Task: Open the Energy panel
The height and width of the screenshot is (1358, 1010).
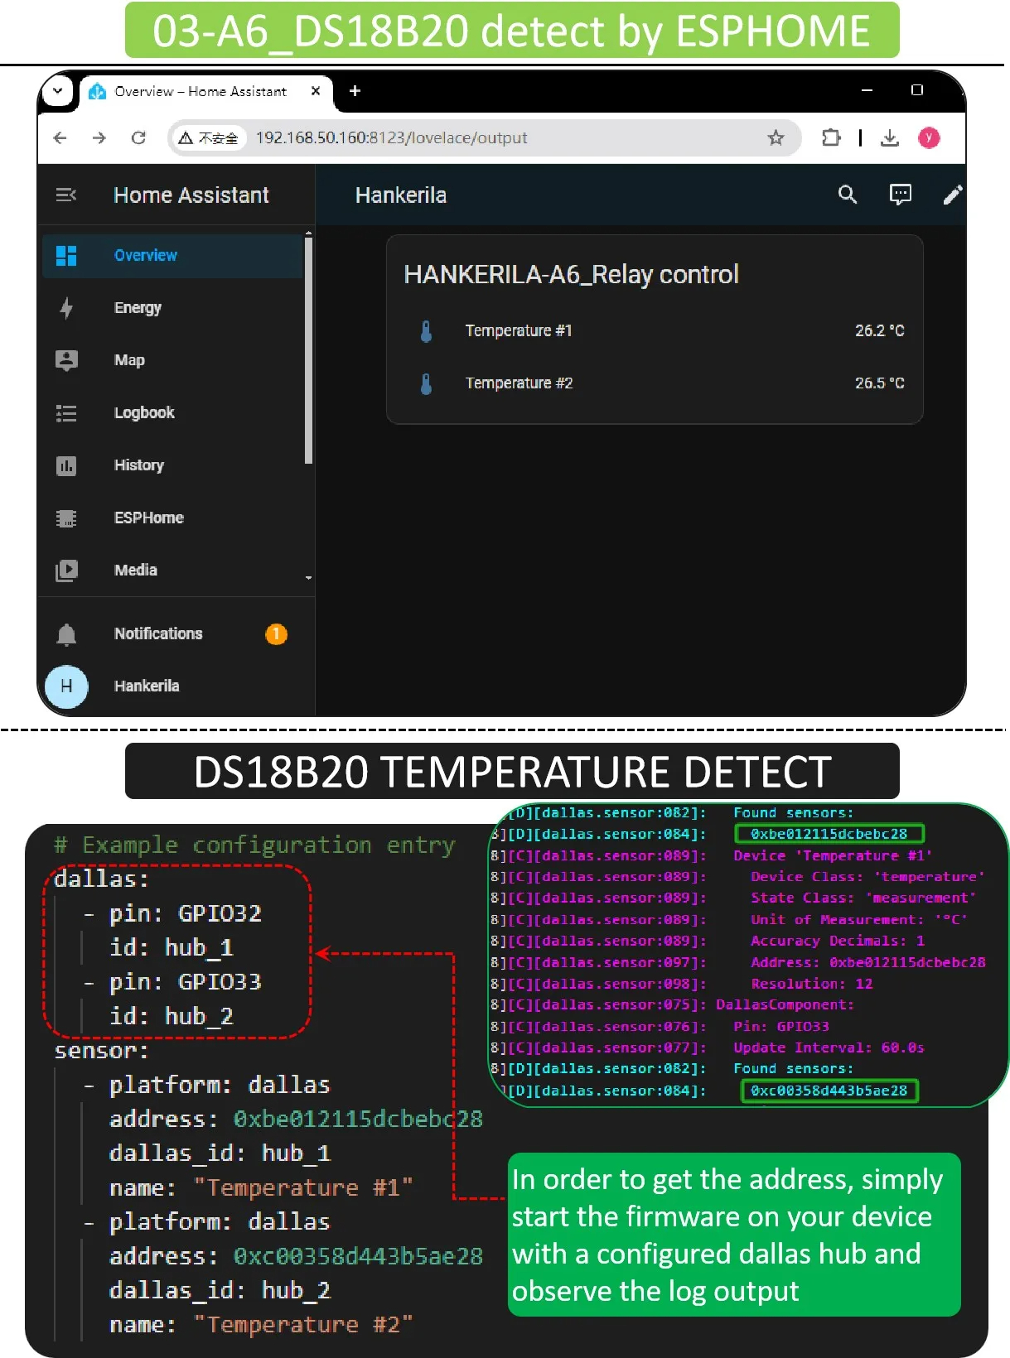Action: [x=172, y=307]
